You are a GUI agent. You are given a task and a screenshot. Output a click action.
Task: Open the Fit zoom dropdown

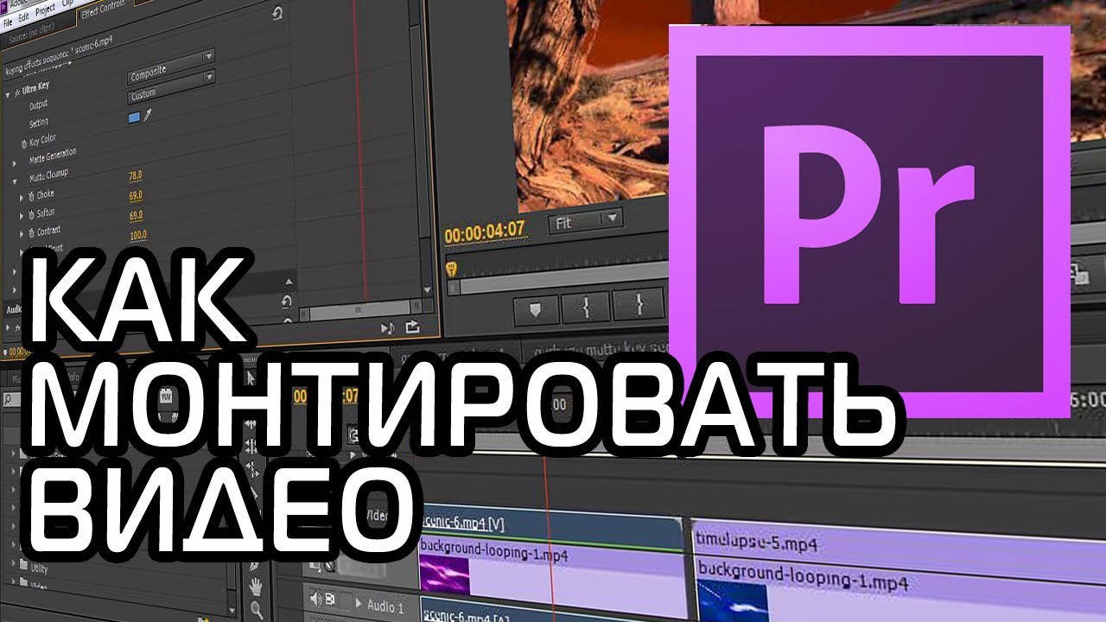click(586, 221)
